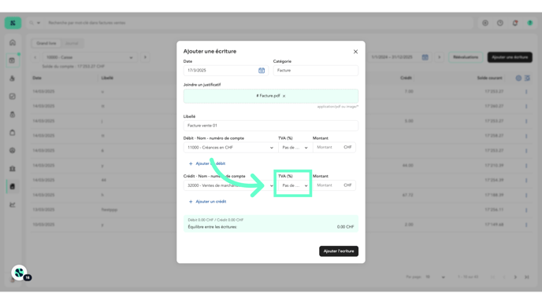Click the home icon in sidebar
The width and height of the screenshot is (542, 304).
point(13,42)
